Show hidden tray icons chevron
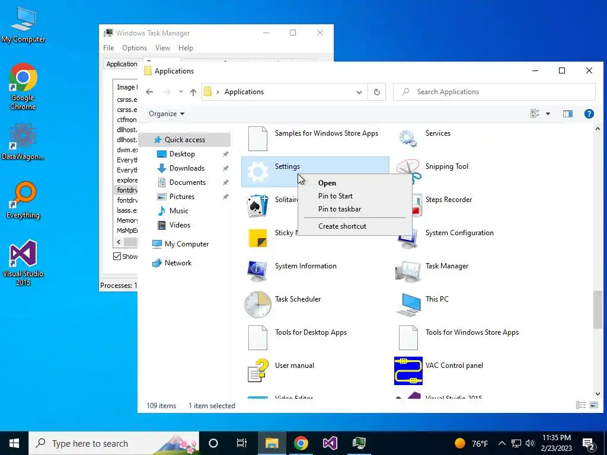607x455 pixels. coord(501,443)
